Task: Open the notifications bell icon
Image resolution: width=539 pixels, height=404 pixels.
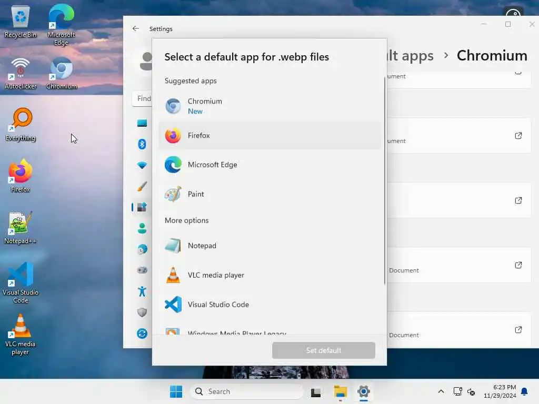Action: tap(525, 391)
